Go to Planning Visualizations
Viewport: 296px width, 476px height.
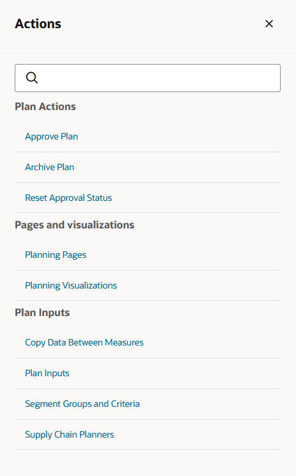(71, 285)
